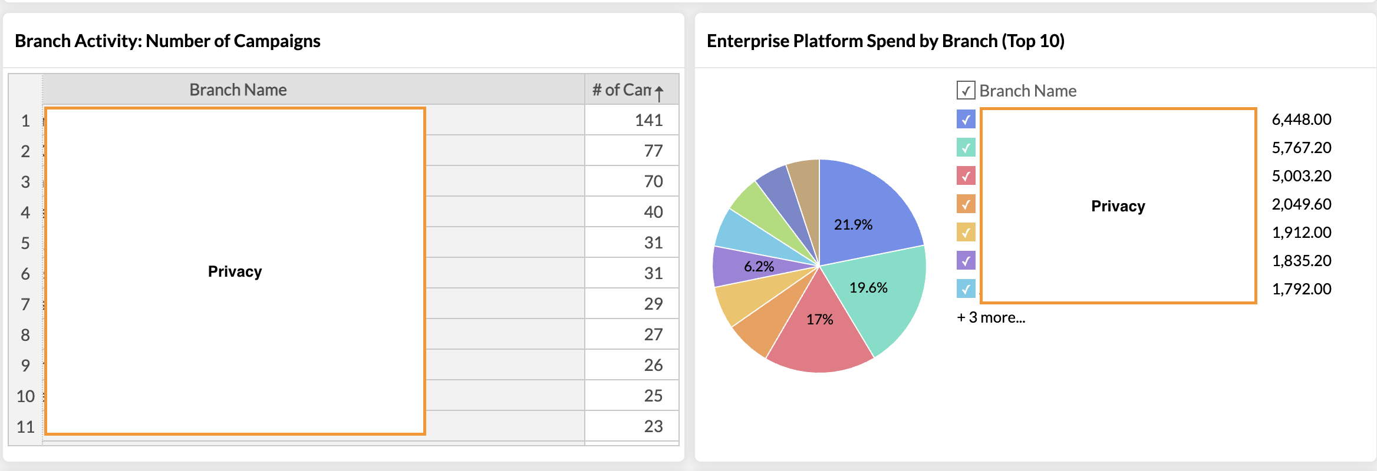This screenshot has width=1377, height=471.
Task: Uncheck the blue legend checkbox for 6,448.00
Action: click(966, 120)
